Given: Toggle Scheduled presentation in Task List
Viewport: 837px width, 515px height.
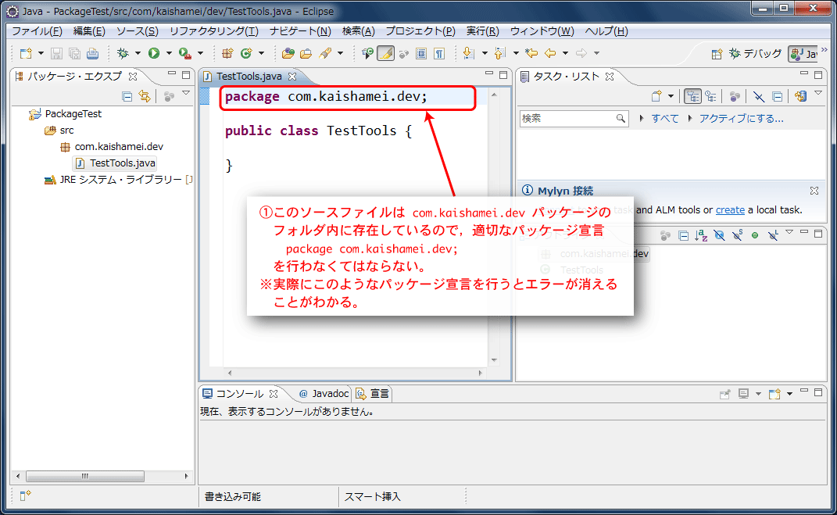Looking at the screenshot, I should [710, 96].
